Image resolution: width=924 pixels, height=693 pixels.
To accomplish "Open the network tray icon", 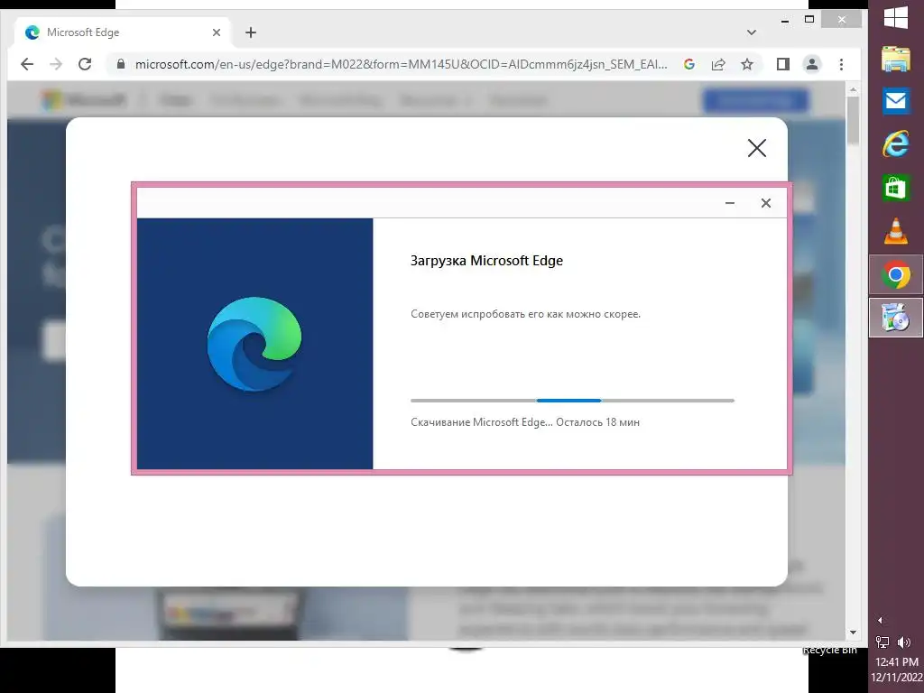I will point(882,642).
